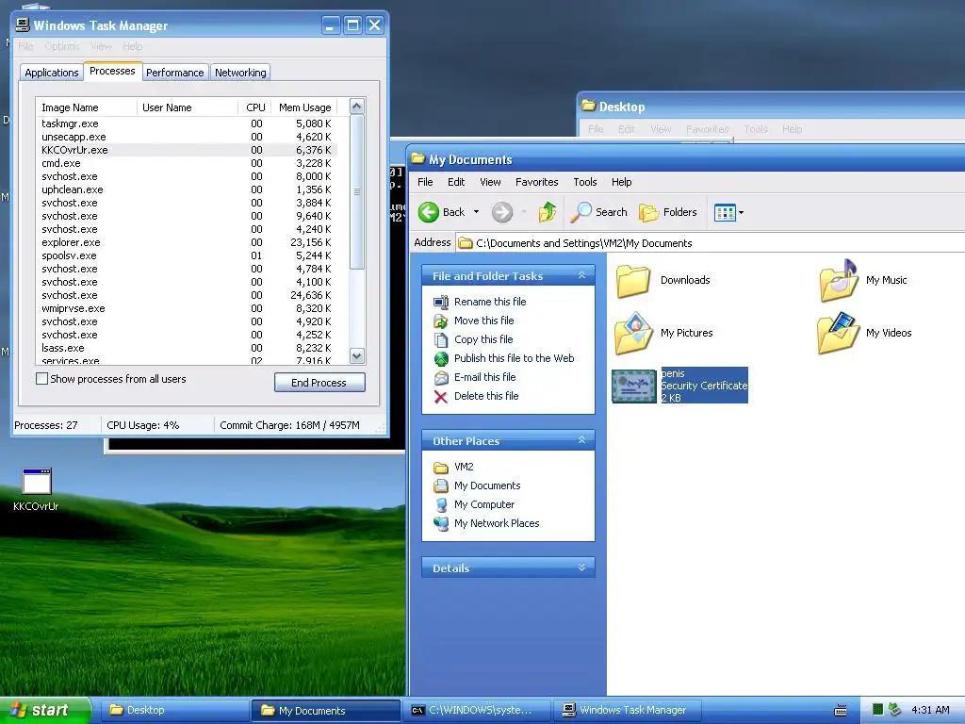Image resolution: width=965 pixels, height=724 pixels.
Task: Collapse the File and Folder Tasks panel
Action: tap(581, 276)
